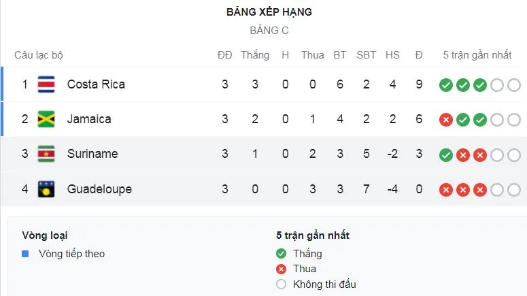Click the Suriname flag icon

46,154
